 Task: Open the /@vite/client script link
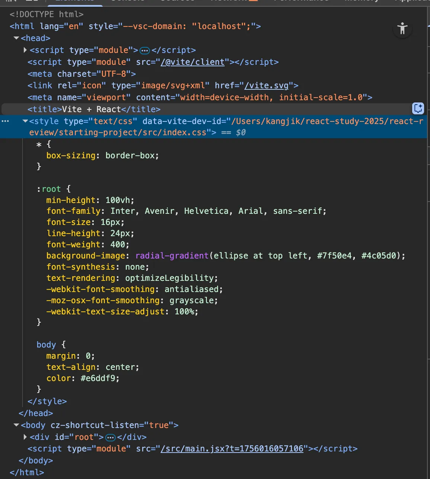193,62
